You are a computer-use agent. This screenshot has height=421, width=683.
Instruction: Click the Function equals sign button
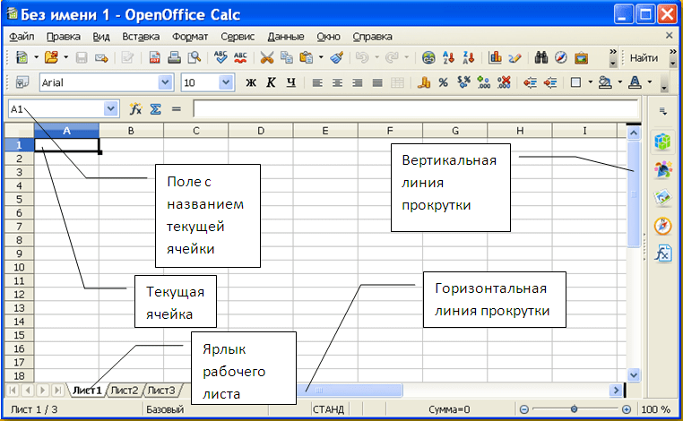click(x=176, y=109)
